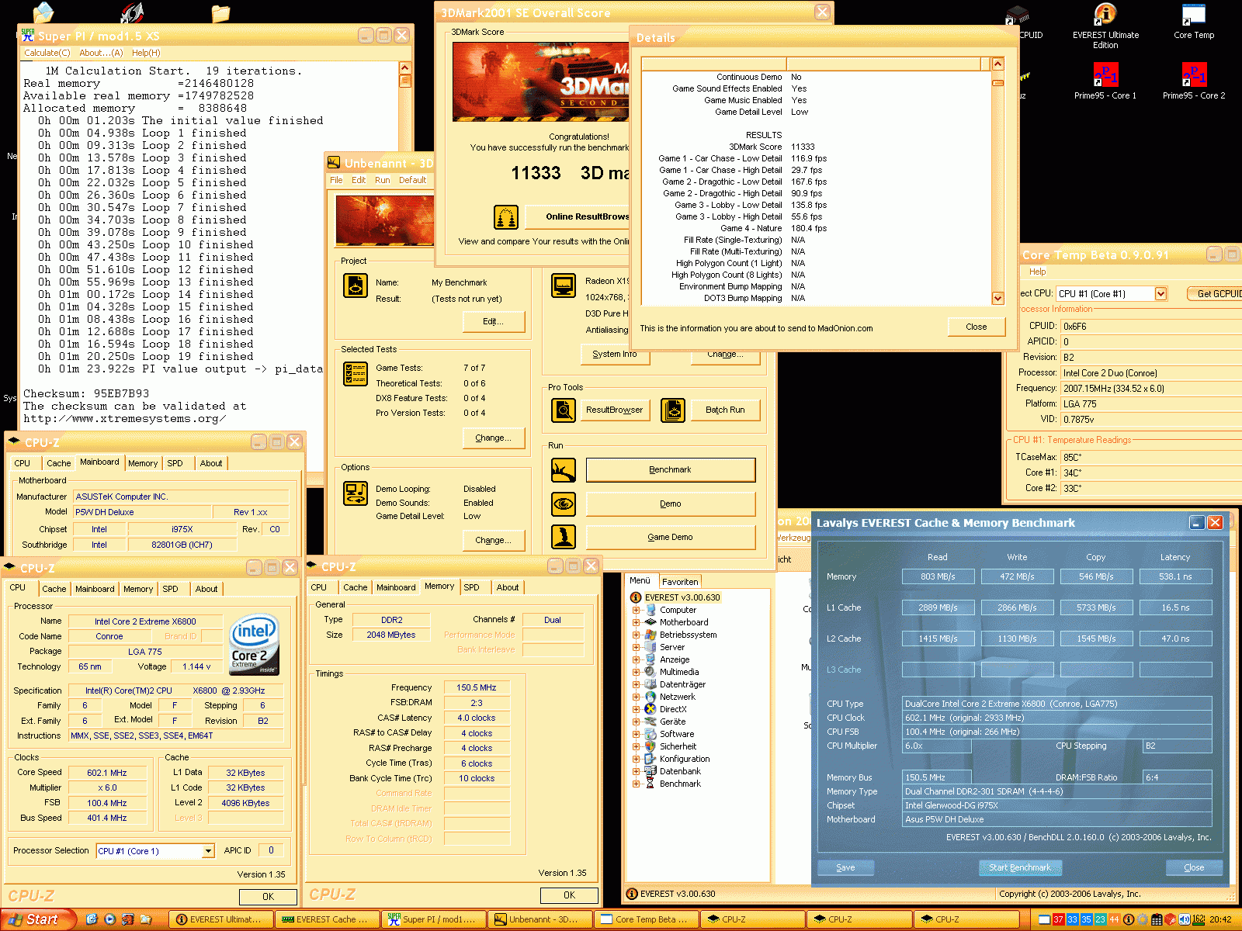Expand the Konfiguration node in EVEREST tree
Image resolution: width=1242 pixels, height=931 pixels.
pos(637,759)
